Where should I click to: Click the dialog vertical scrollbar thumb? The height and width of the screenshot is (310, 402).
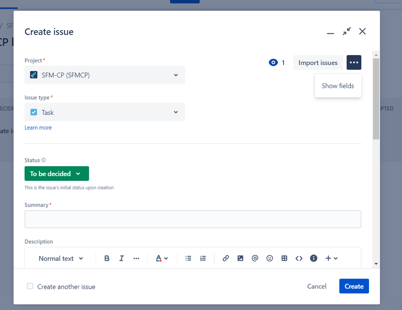click(x=376, y=99)
